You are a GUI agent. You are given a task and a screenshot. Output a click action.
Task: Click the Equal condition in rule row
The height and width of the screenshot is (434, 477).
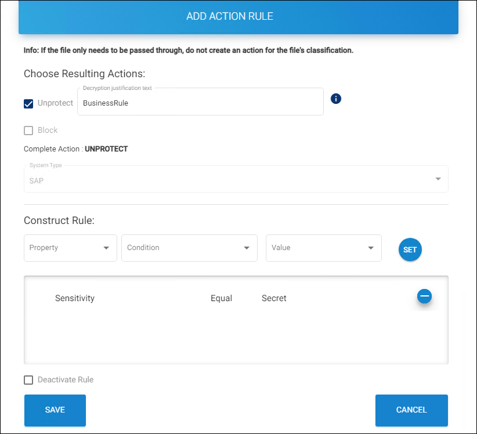pyautogui.click(x=221, y=298)
